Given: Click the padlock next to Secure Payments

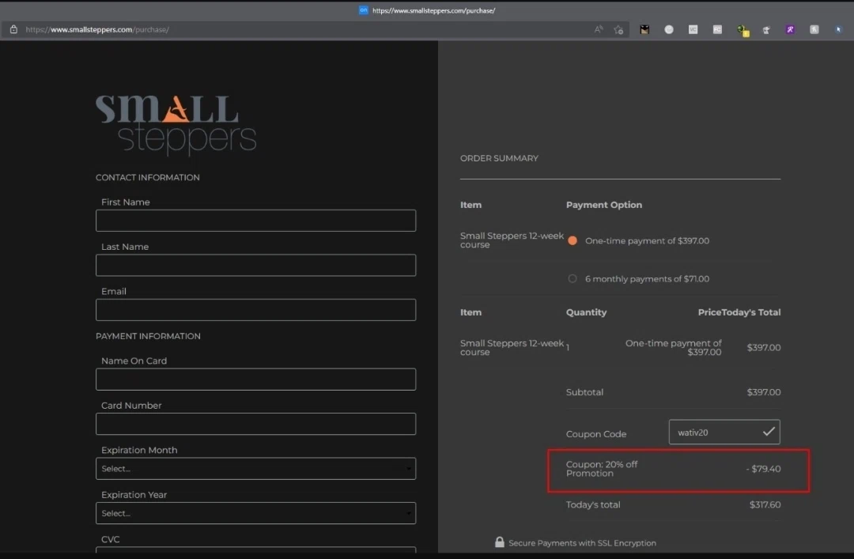Looking at the screenshot, I should (x=500, y=542).
